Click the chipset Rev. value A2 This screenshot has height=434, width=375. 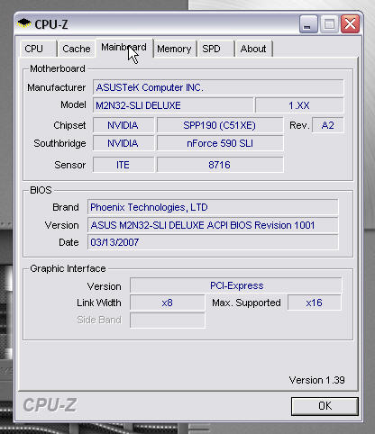click(328, 125)
